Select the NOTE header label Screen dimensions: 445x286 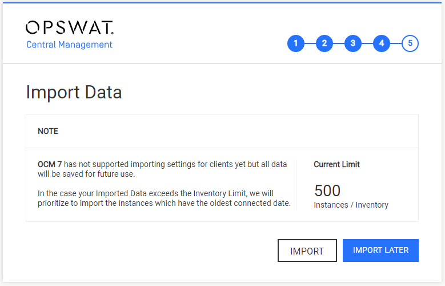[x=48, y=131]
